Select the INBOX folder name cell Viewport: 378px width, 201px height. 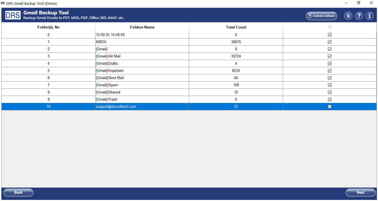point(142,42)
